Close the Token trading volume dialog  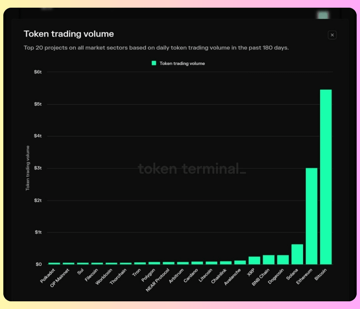[332, 35]
